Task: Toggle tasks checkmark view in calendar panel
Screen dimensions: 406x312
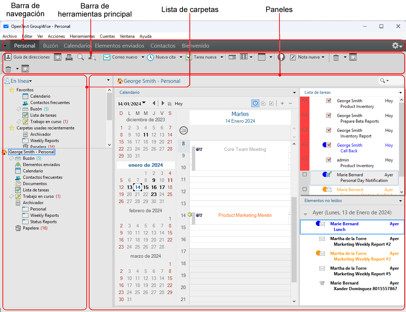Action: click(263, 103)
